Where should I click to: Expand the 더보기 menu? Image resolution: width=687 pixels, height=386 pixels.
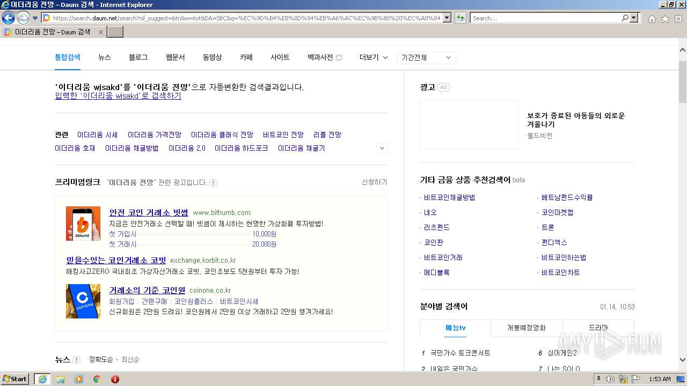click(374, 57)
